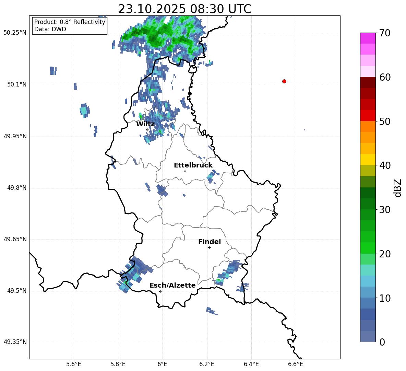Click the 40 value on the colorbar
The height and width of the screenshot is (371, 406).
pos(385,165)
